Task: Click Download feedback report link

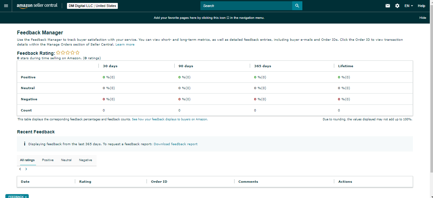Action: pyautogui.click(x=176, y=144)
